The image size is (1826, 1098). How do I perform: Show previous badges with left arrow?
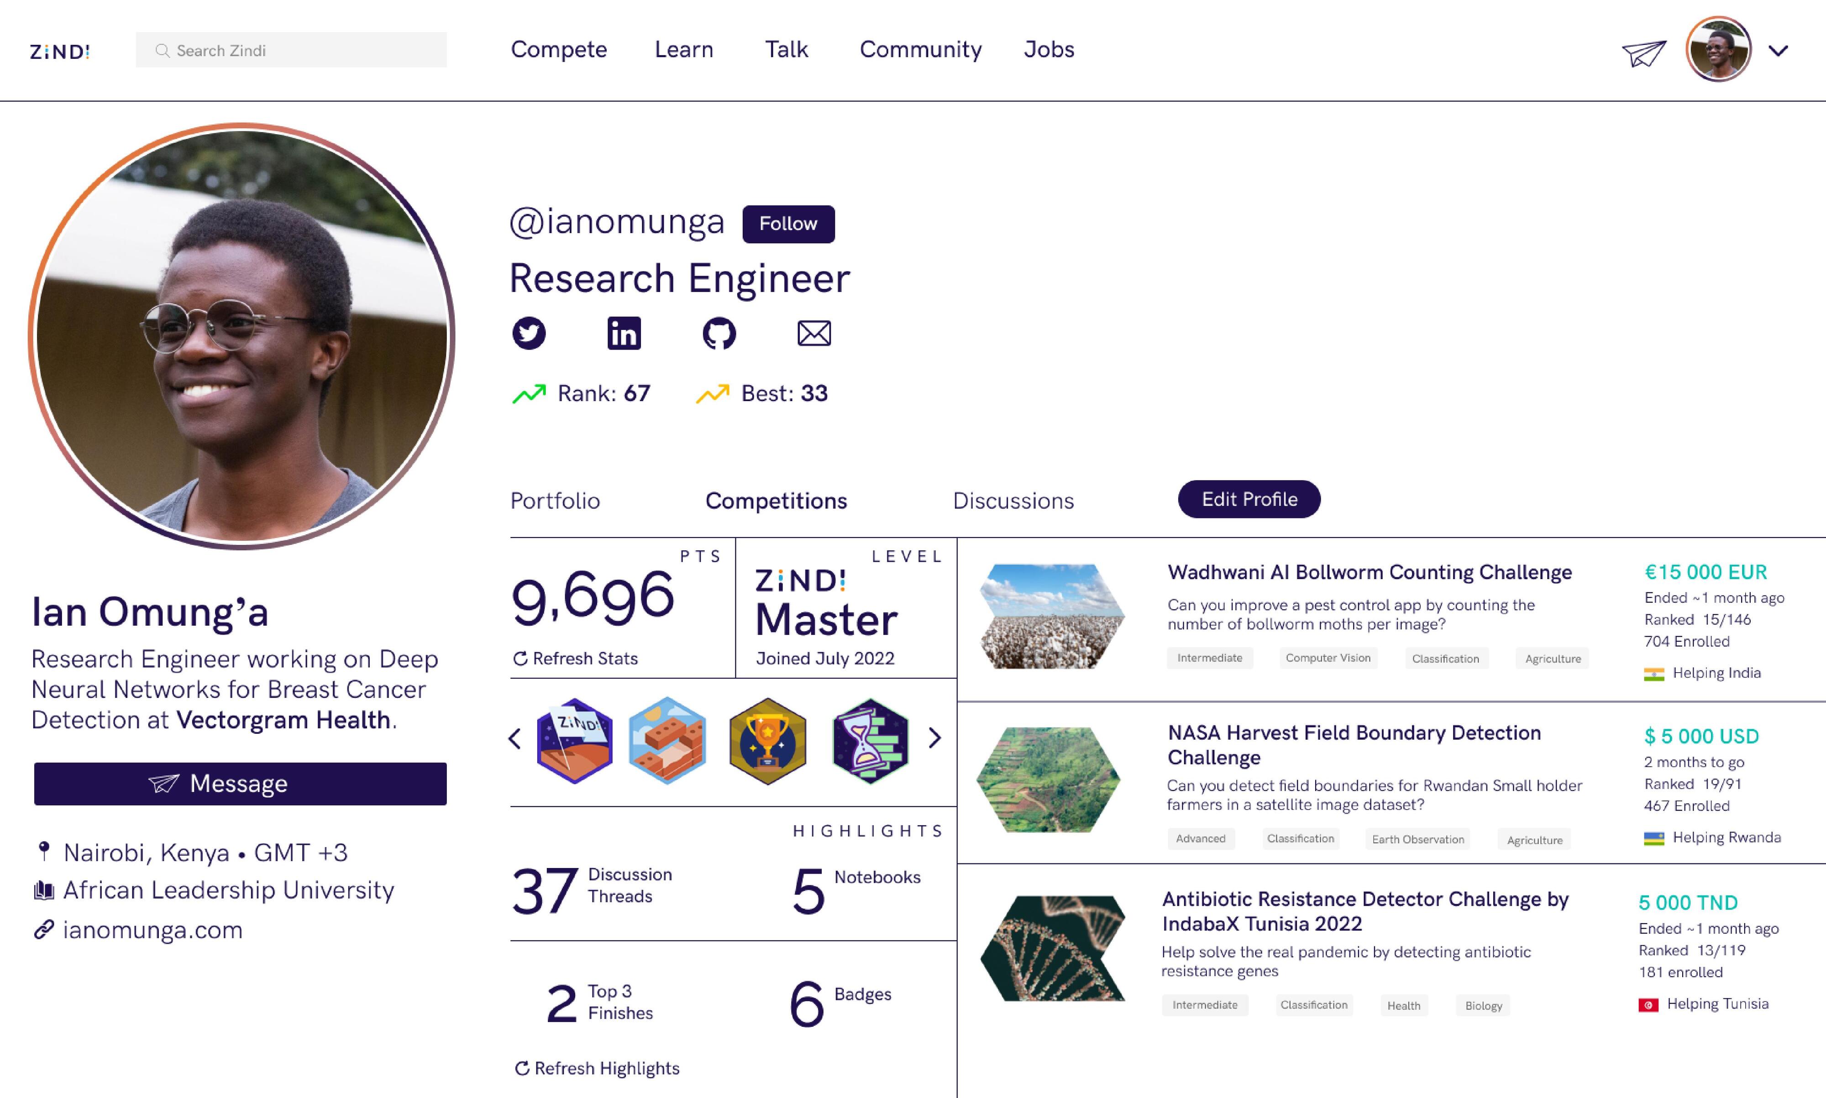click(515, 737)
